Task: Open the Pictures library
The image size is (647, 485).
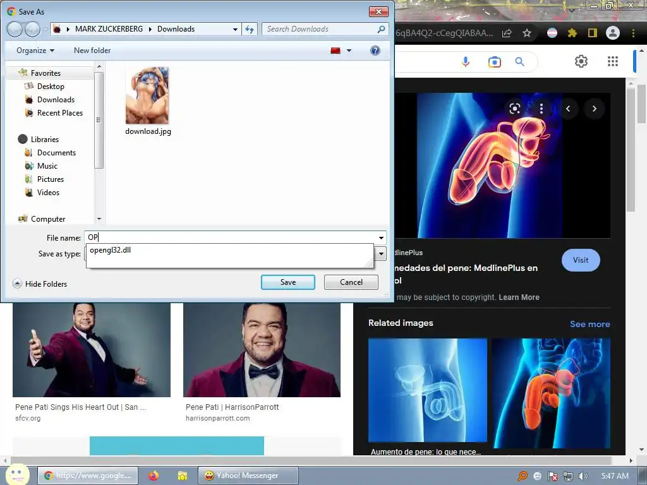Action: coord(51,179)
